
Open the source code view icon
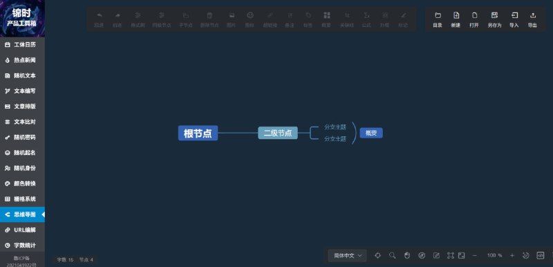[x=541, y=255]
